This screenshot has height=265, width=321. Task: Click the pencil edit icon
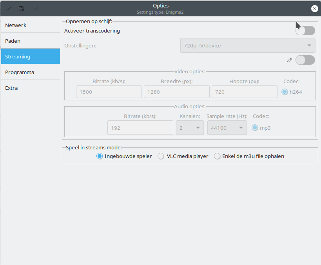click(290, 60)
